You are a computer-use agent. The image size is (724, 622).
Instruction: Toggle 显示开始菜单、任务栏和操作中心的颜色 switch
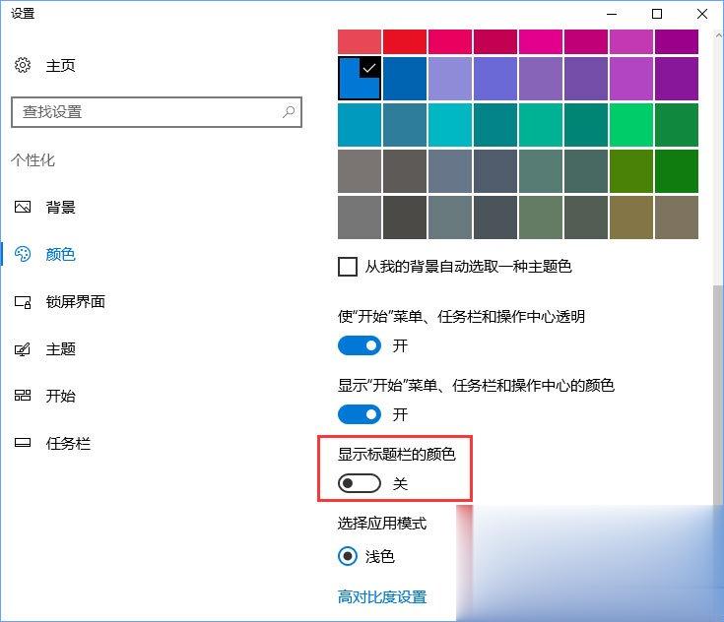tap(360, 414)
